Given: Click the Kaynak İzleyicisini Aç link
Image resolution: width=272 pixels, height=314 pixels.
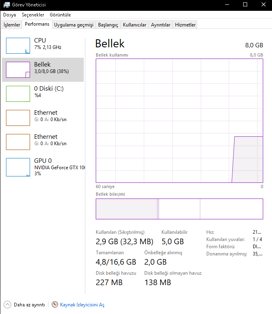Looking at the screenshot, I should (82, 305).
